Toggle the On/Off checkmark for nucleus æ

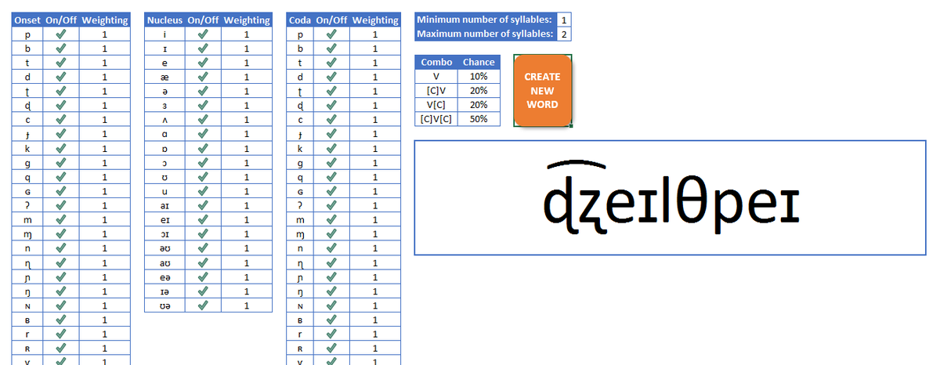coord(203,77)
